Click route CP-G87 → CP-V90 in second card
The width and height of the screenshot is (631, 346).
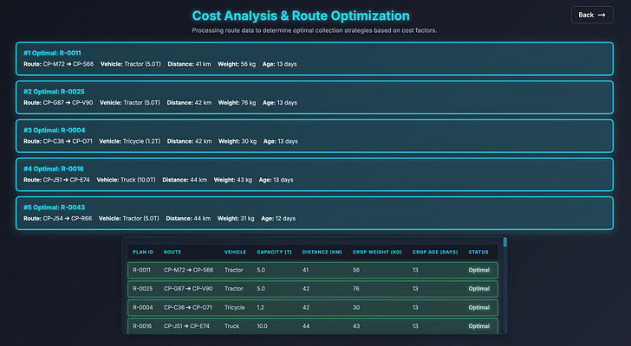58,102
